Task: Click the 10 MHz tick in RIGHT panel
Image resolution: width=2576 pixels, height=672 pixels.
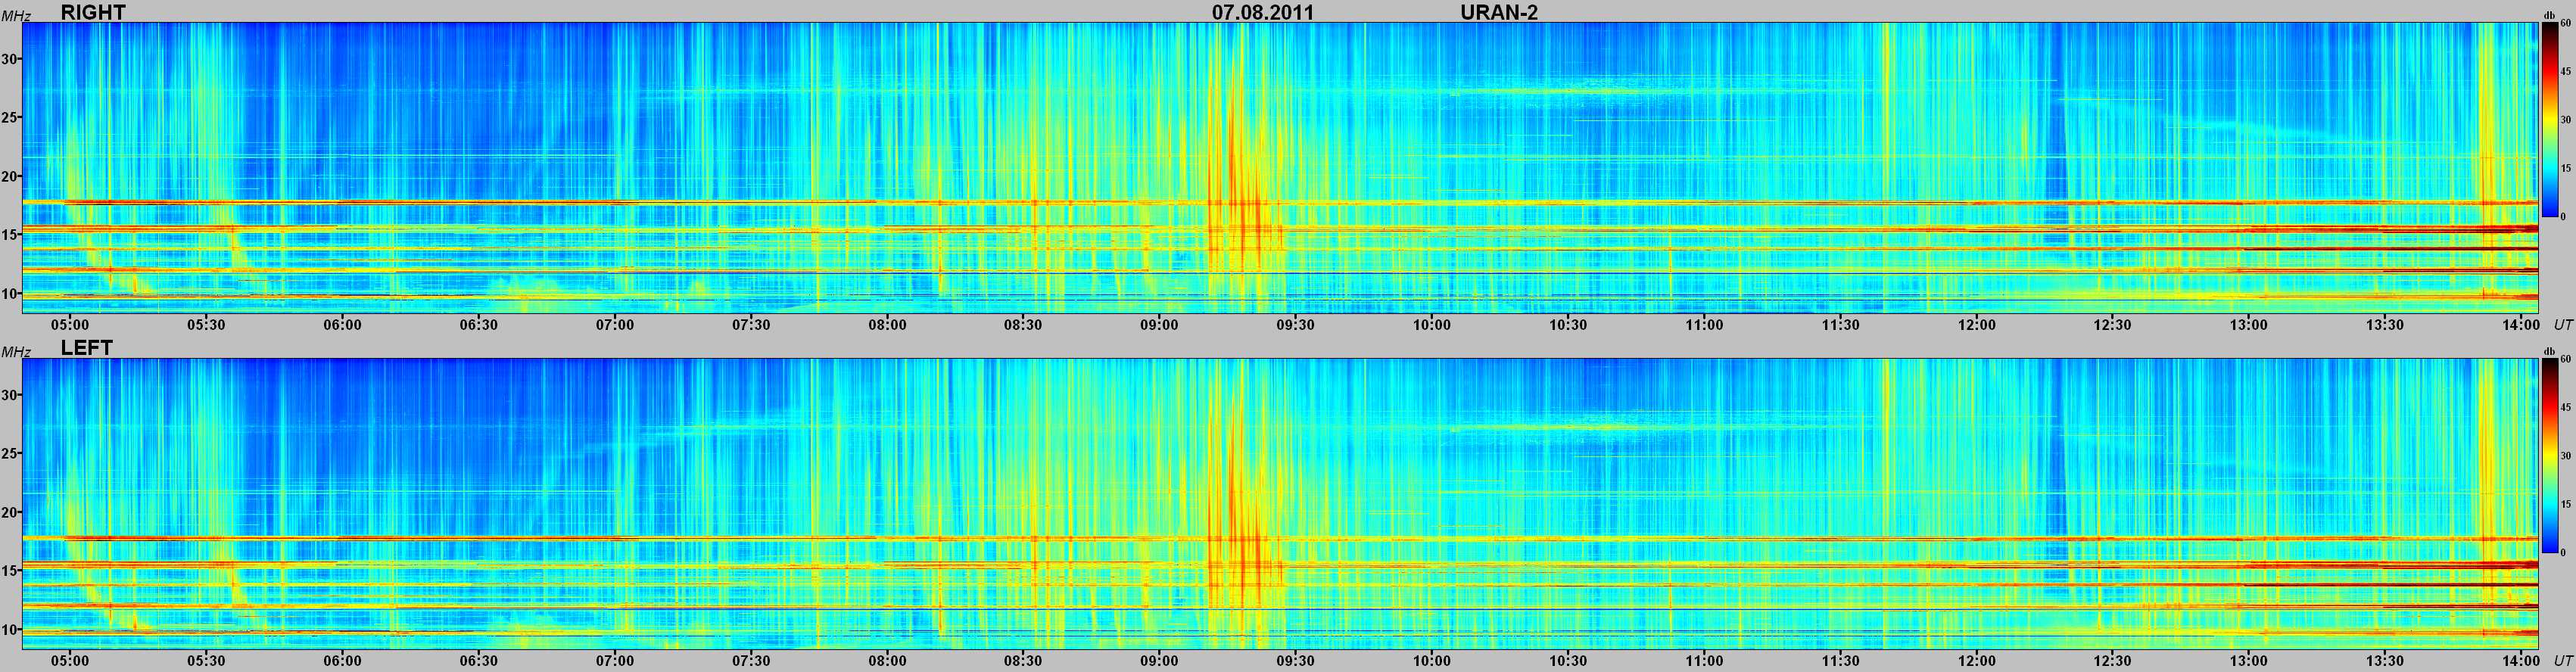Action: (x=10, y=293)
